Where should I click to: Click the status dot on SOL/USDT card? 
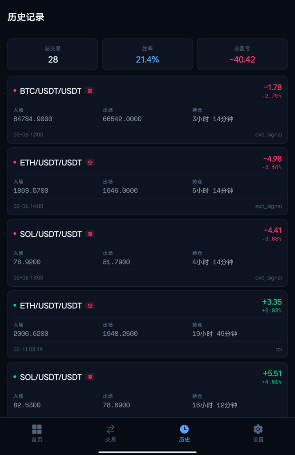click(15, 234)
